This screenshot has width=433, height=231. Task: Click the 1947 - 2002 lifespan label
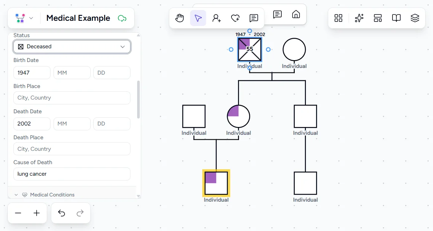point(250,35)
